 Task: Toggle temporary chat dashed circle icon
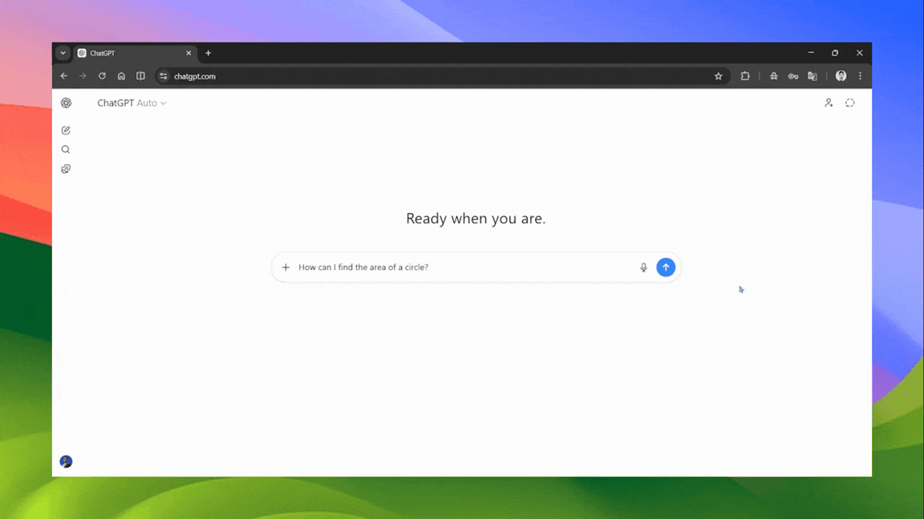point(850,103)
